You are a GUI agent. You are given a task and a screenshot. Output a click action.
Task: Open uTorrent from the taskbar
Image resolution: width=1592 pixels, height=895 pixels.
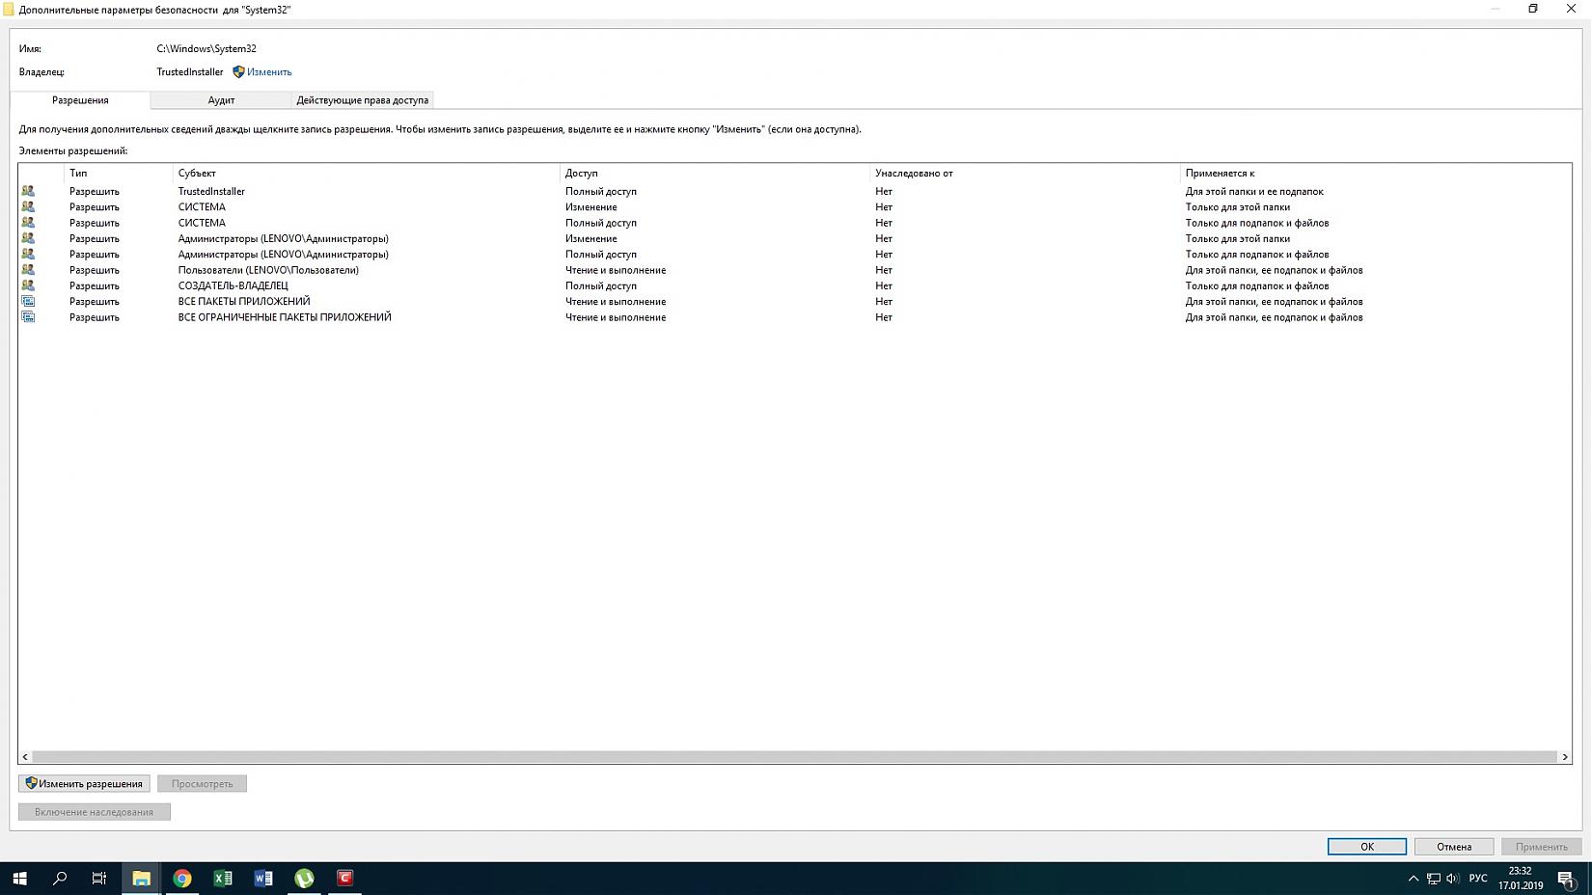tap(304, 878)
